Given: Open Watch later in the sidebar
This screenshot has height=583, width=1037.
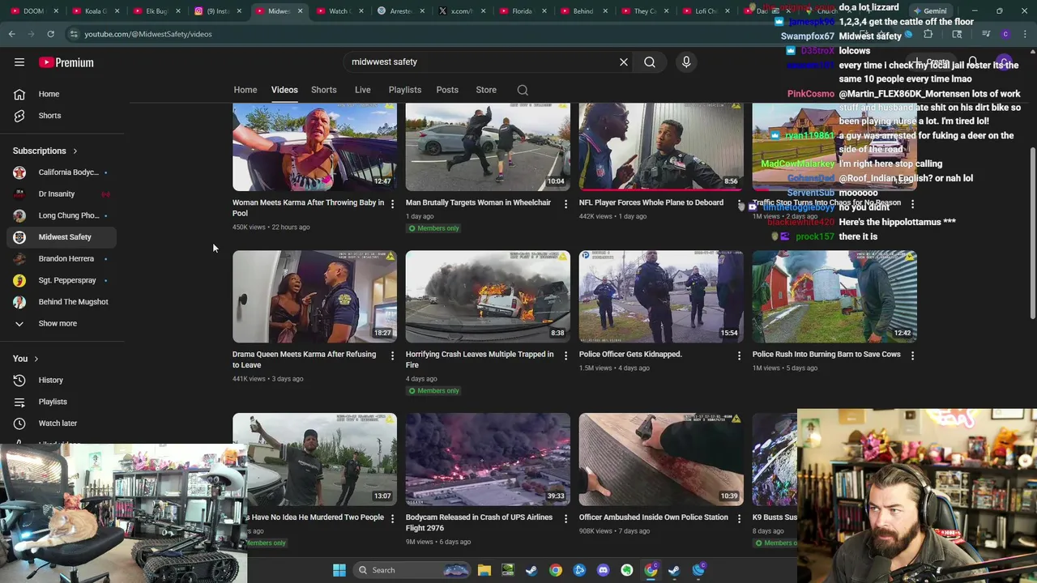Looking at the screenshot, I should 62,423.
